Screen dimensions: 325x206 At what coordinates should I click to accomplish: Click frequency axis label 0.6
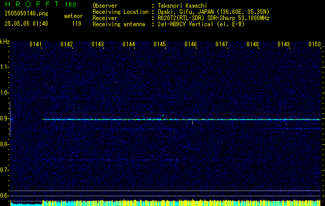(x=5, y=196)
